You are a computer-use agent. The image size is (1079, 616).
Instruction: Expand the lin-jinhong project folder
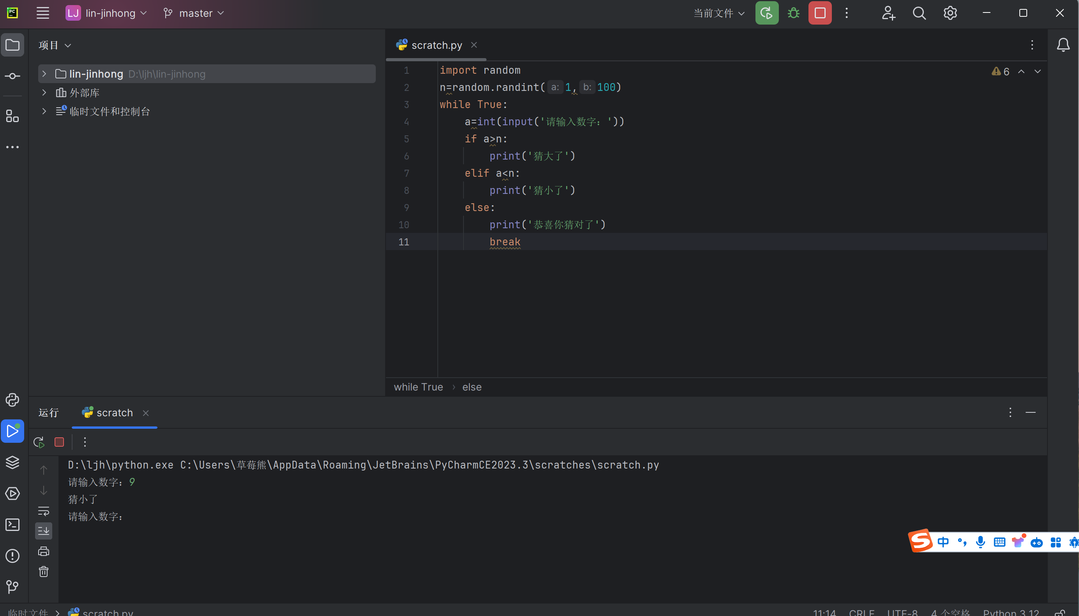coord(44,74)
